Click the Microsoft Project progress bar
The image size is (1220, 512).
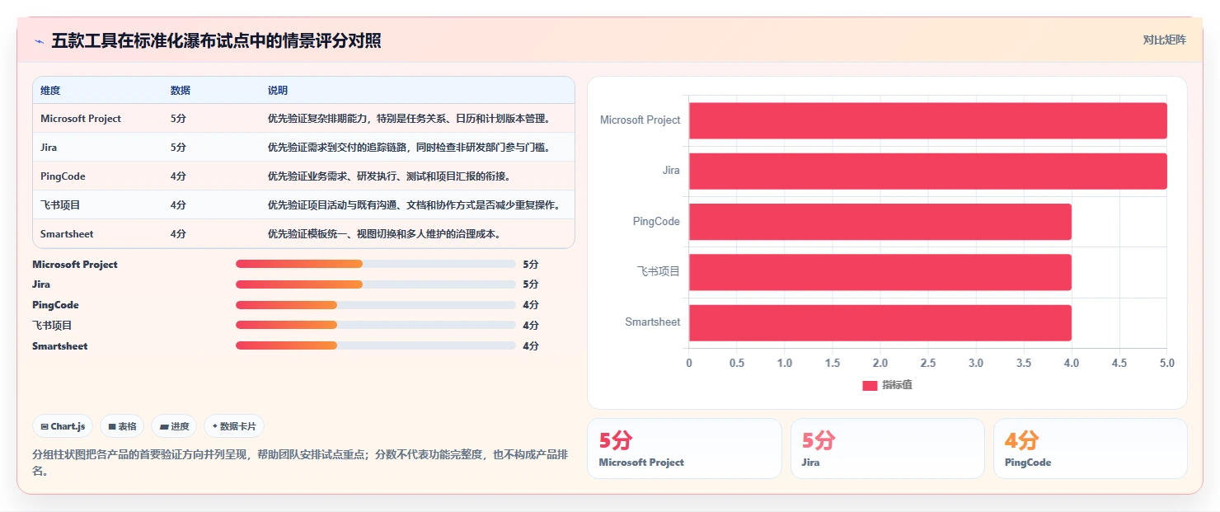(375, 264)
